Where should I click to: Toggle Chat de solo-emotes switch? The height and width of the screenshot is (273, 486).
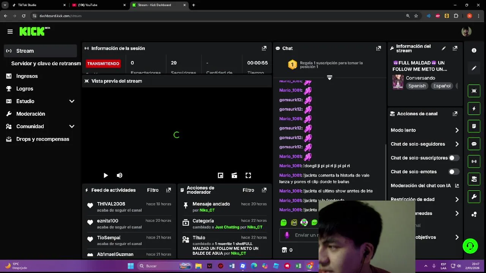pos(454,172)
